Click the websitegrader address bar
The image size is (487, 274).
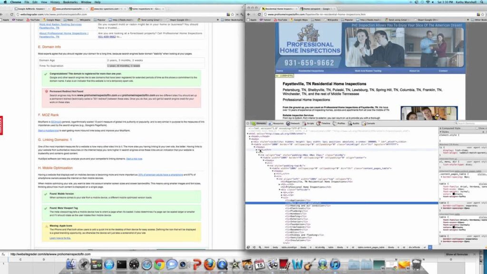click(121, 14)
